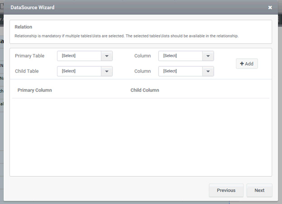Expand the Child Table dropdown arrow
The height and width of the screenshot is (204, 282).
click(107, 71)
